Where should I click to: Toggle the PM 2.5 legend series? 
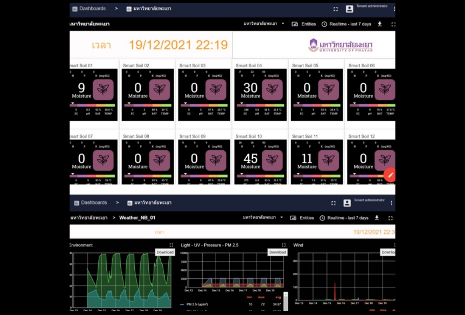click(197, 304)
